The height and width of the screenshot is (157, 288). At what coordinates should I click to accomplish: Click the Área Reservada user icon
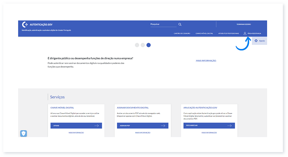[245, 33]
